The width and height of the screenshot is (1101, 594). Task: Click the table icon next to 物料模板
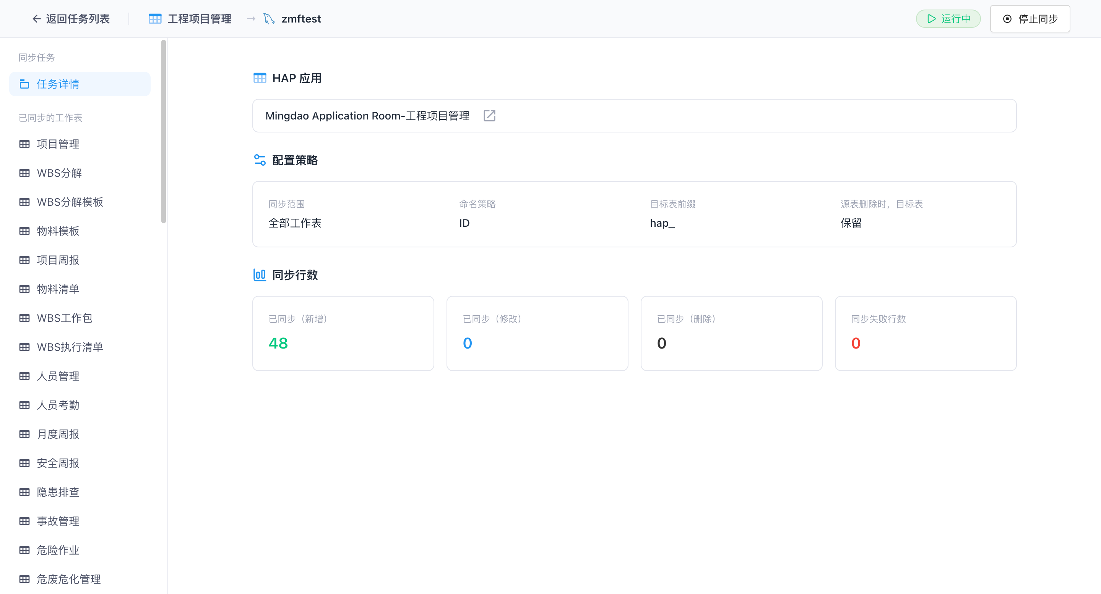point(24,231)
